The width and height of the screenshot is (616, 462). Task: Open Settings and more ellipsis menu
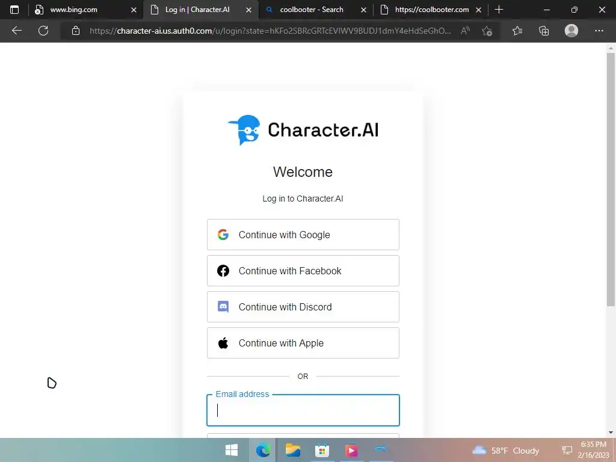click(599, 31)
